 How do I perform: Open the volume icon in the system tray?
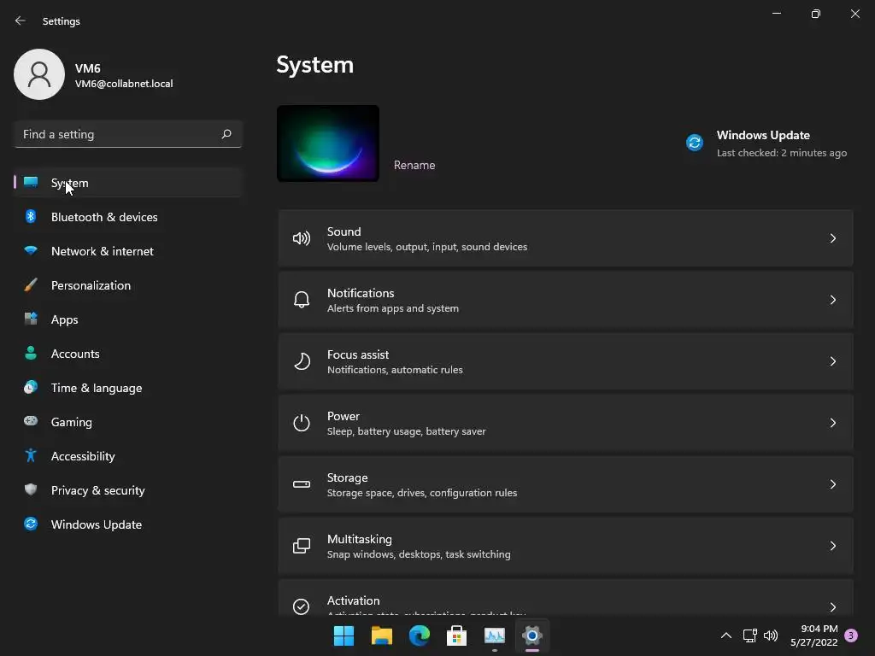[771, 635]
